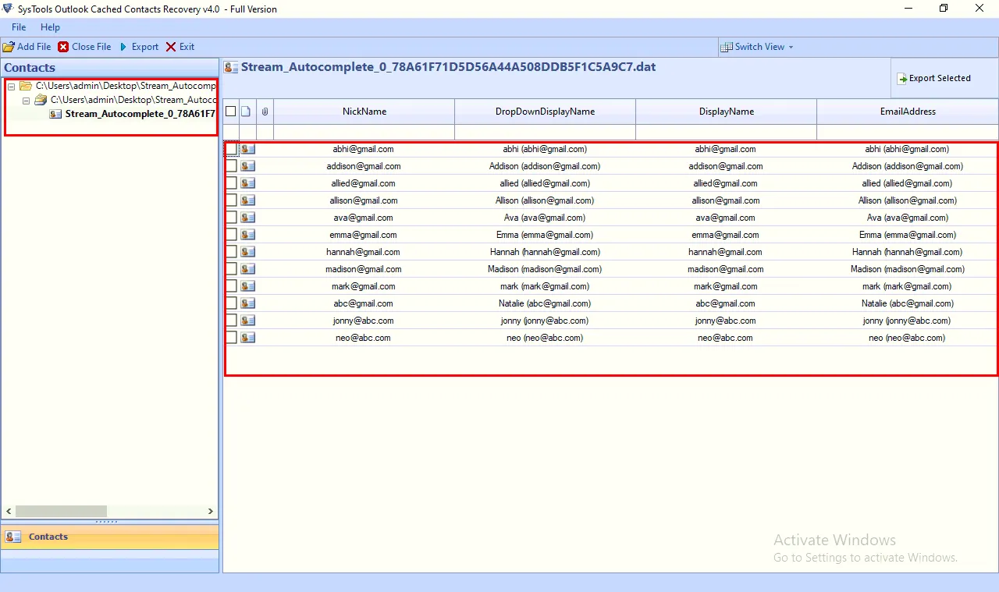Click the attachment paperclip column header

point(265,112)
